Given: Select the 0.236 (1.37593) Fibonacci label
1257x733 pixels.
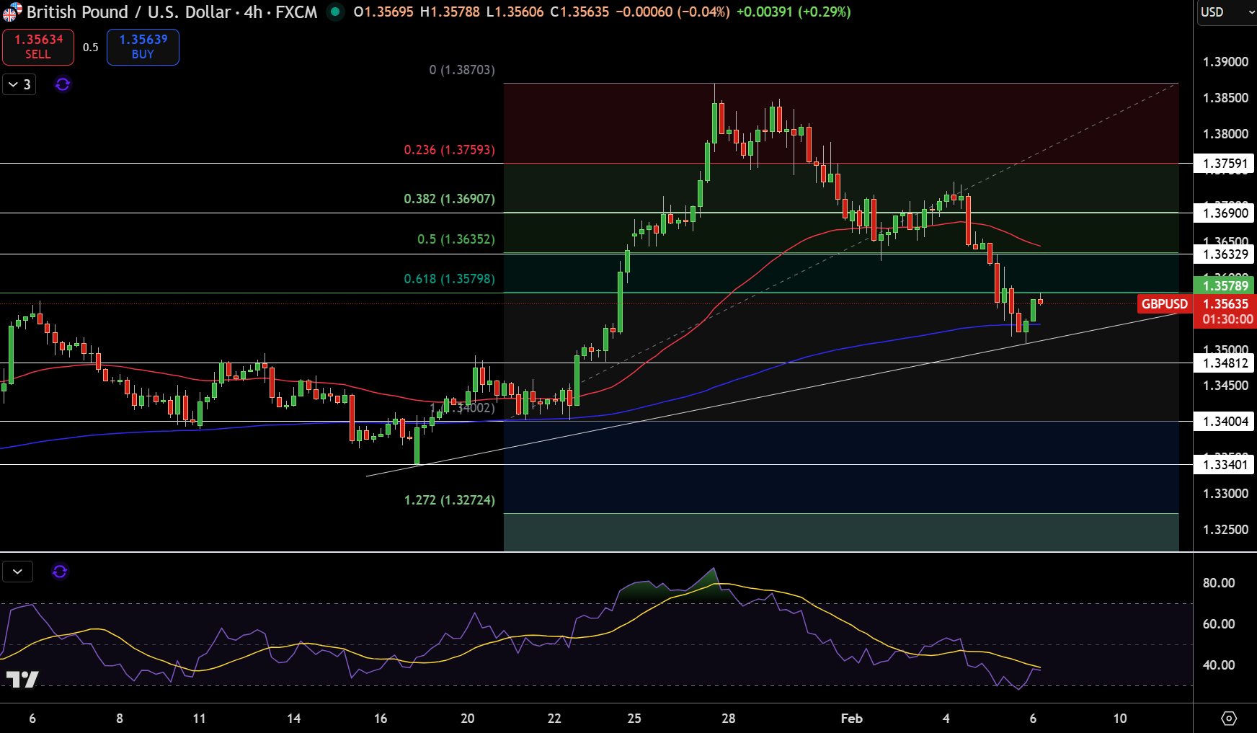Looking at the screenshot, I should (449, 150).
